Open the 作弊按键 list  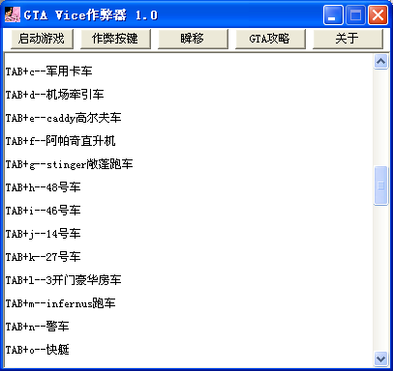[115, 39]
